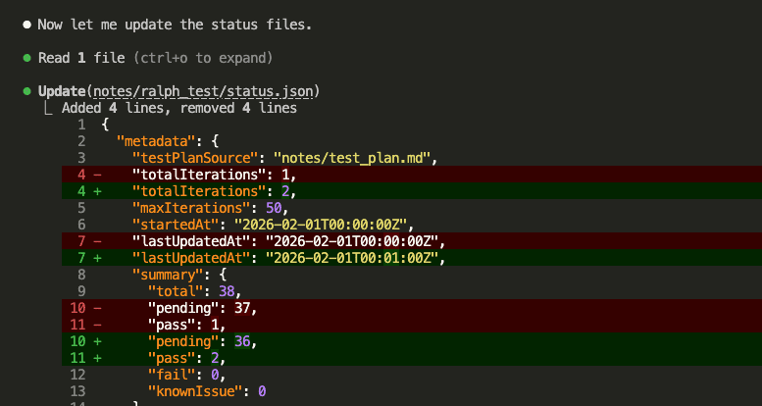Click the value 0 for knownIssue

[x=262, y=391]
